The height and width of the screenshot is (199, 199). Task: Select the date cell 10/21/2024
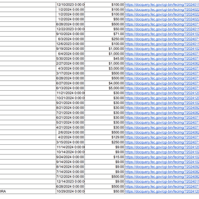71,98
